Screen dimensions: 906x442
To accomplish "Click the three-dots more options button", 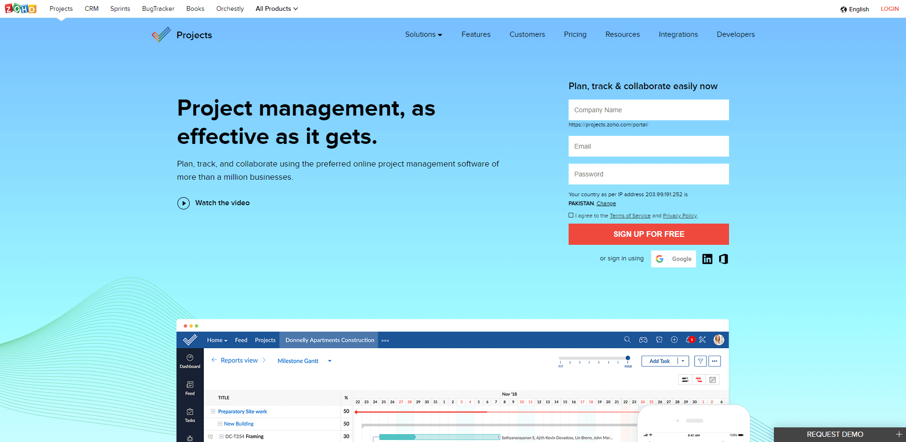I will coord(714,361).
